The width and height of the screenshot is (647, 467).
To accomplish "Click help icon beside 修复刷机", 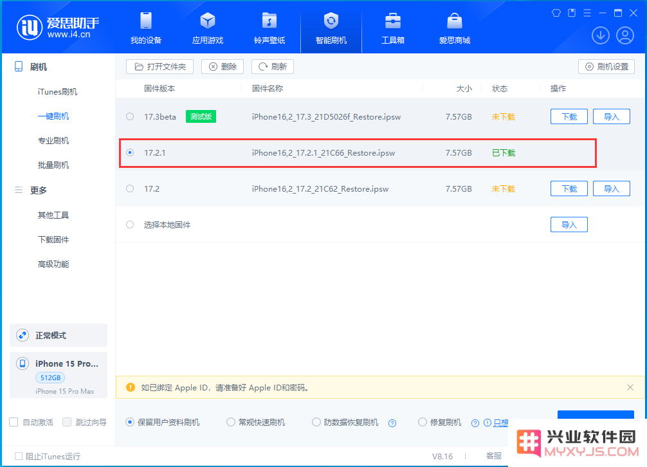I will 475,423.
